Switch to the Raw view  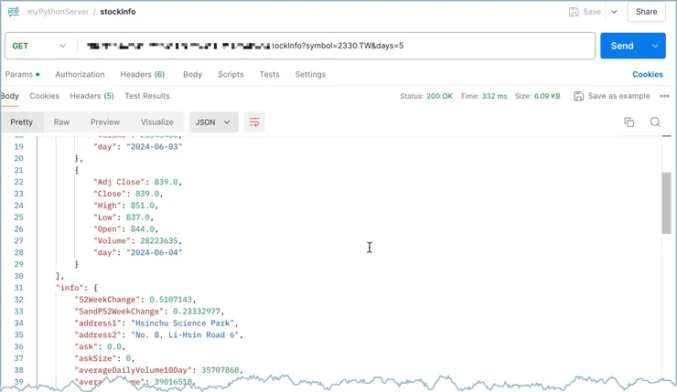[x=61, y=122]
